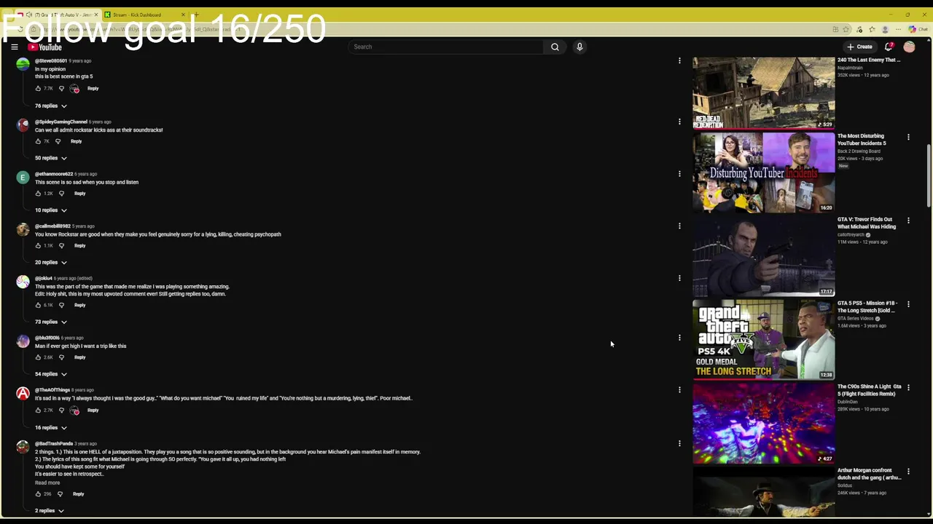This screenshot has height=524, width=933.
Task: Expand the 54 replies thread
Action: point(51,374)
